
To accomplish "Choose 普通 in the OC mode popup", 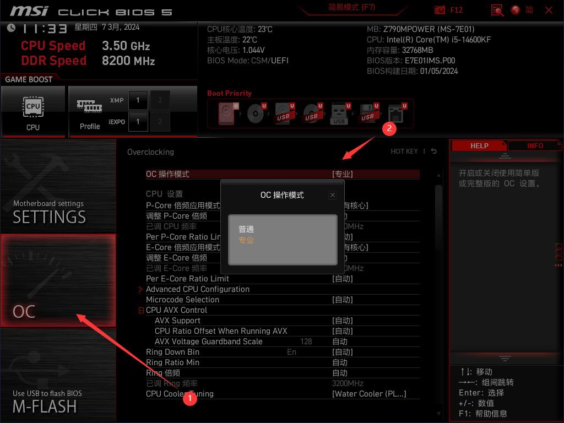I will (x=246, y=229).
